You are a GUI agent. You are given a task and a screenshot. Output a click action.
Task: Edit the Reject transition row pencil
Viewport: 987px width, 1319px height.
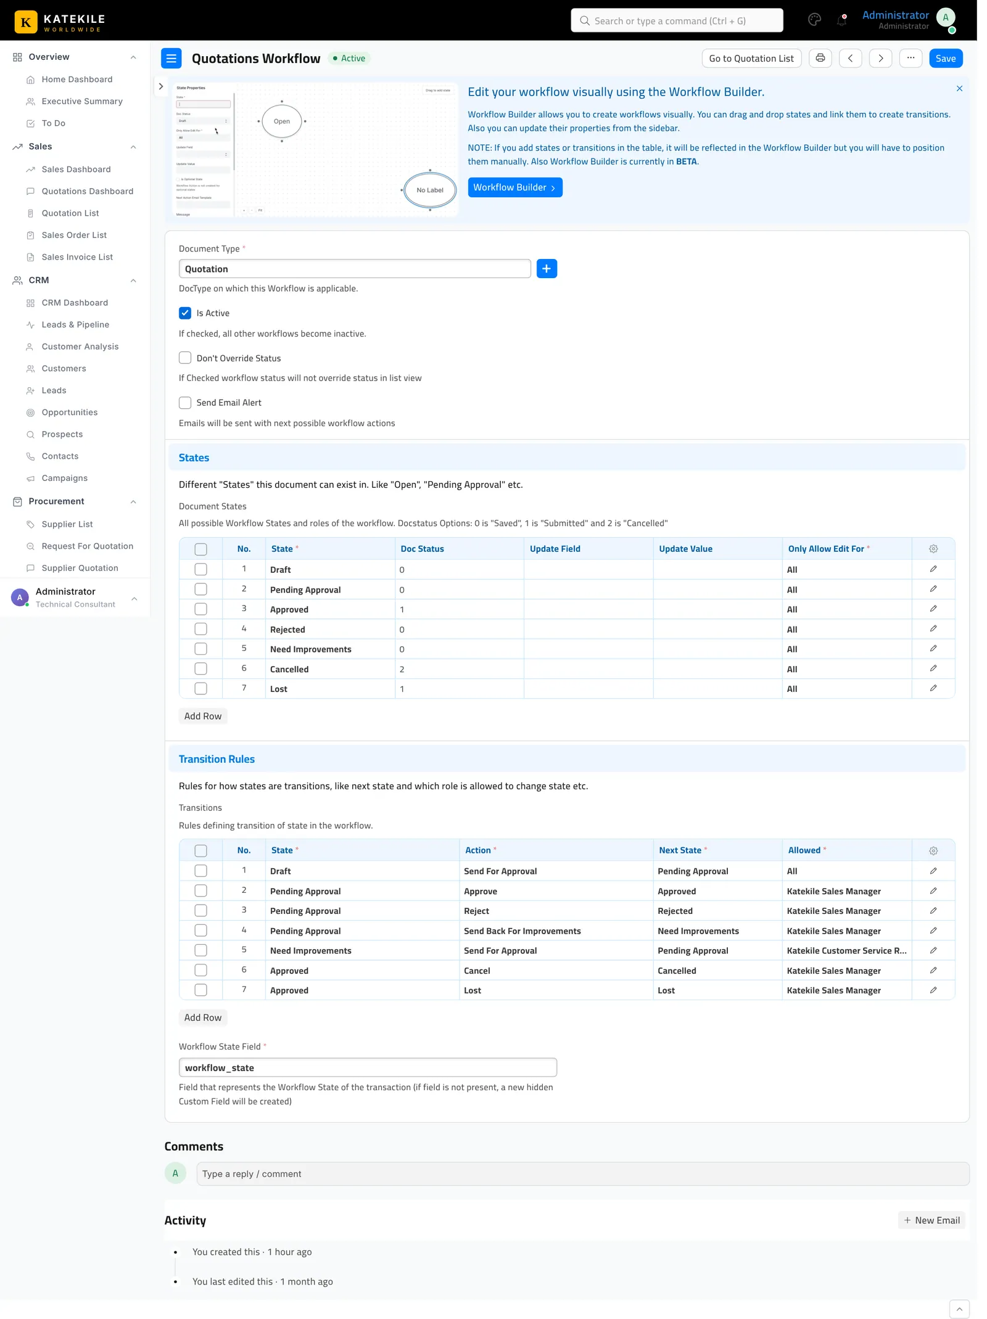[933, 910]
